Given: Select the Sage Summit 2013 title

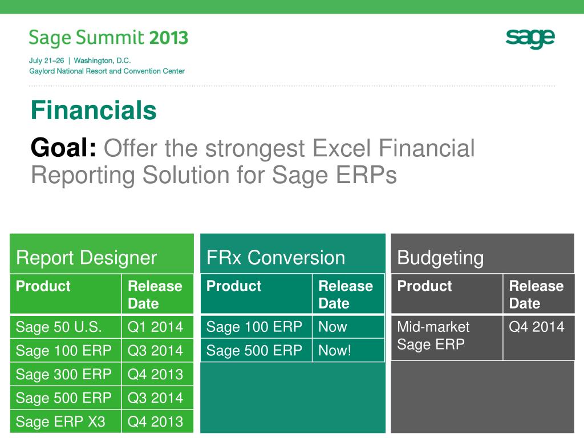Looking at the screenshot, I should [x=108, y=38].
